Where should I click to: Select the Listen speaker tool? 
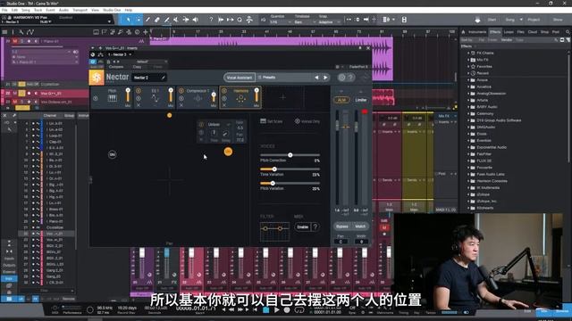(196, 20)
